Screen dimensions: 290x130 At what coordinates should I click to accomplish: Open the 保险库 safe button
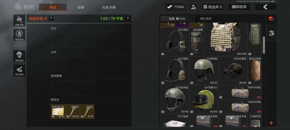pyautogui.click(x=239, y=7)
